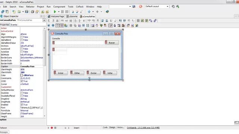
Task: Click the stop macro square in the status bar
Action: tap(55, 128)
